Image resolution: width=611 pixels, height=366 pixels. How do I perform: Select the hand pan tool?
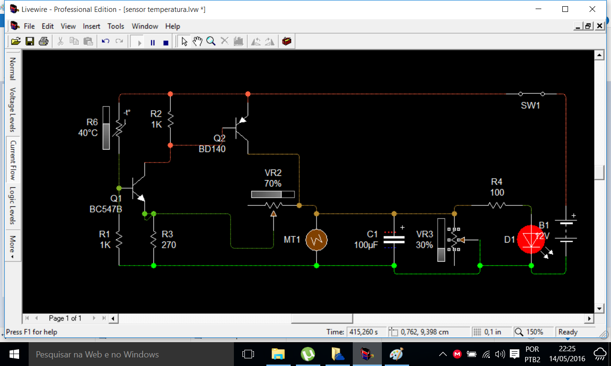(x=198, y=41)
